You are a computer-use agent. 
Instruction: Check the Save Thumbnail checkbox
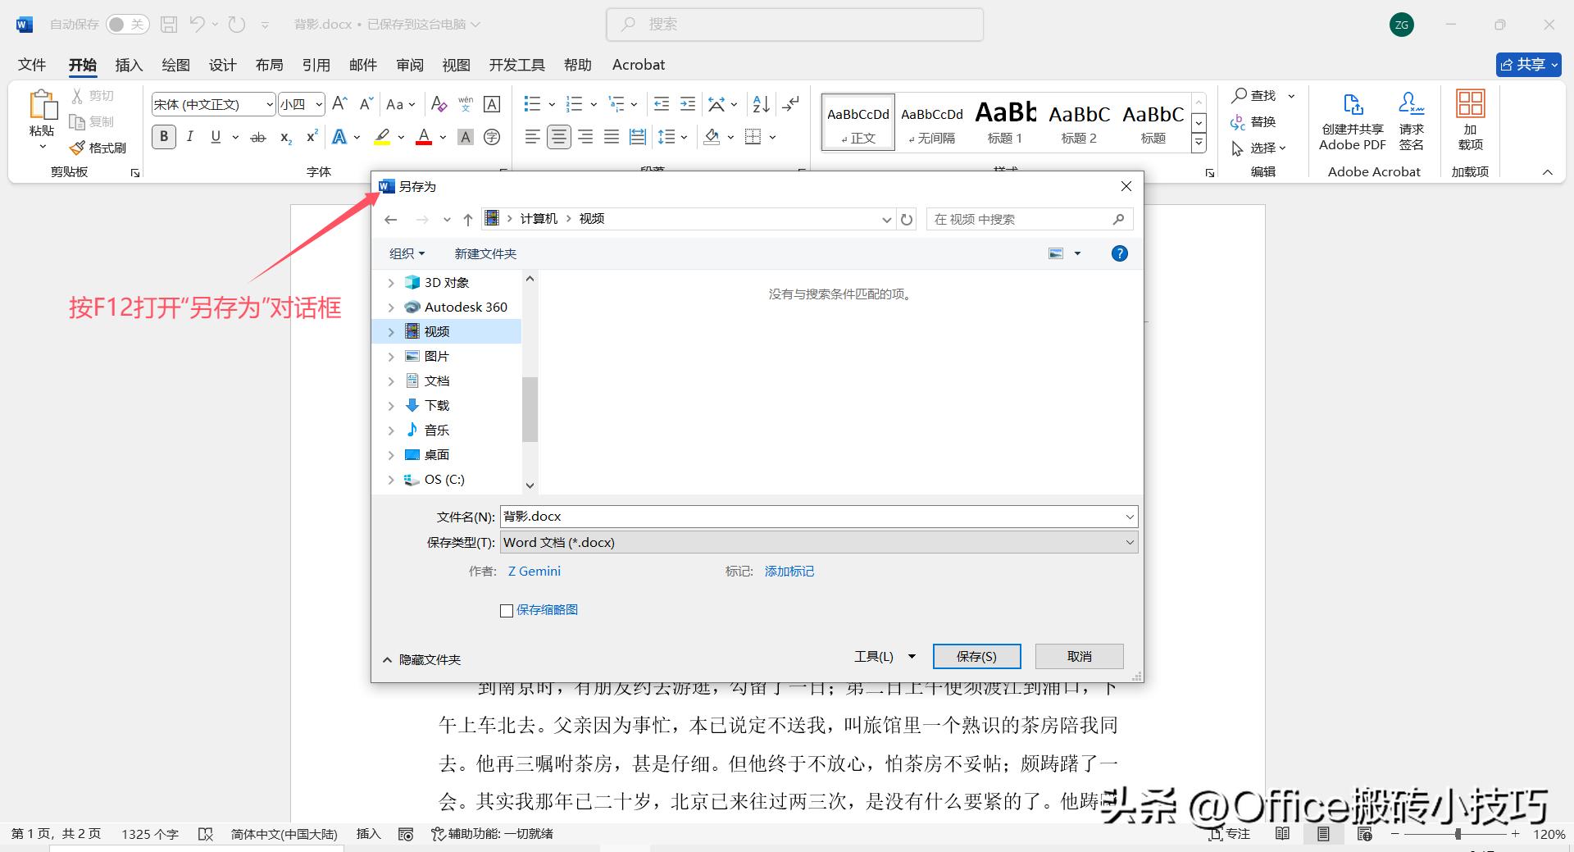point(507,610)
